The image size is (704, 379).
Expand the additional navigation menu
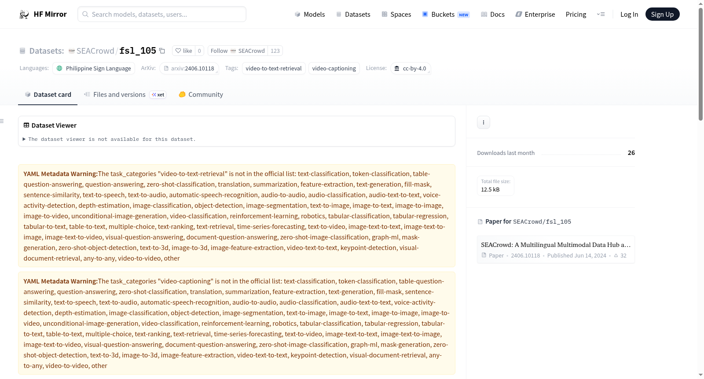(x=601, y=14)
